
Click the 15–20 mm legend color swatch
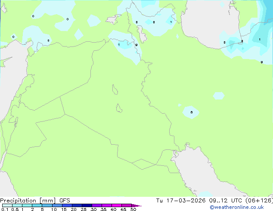click(x=67, y=205)
